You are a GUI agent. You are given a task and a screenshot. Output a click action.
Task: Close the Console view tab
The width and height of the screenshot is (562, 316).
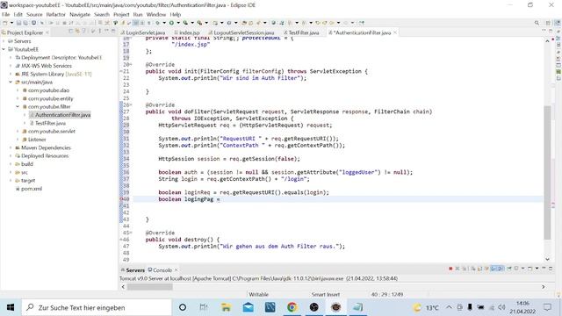point(176,270)
